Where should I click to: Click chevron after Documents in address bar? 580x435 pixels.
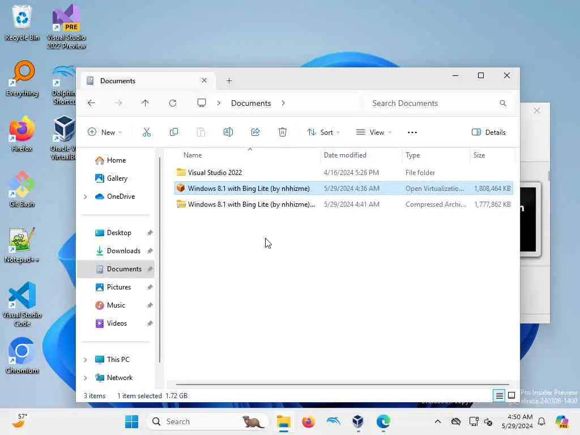click(283, 103)
